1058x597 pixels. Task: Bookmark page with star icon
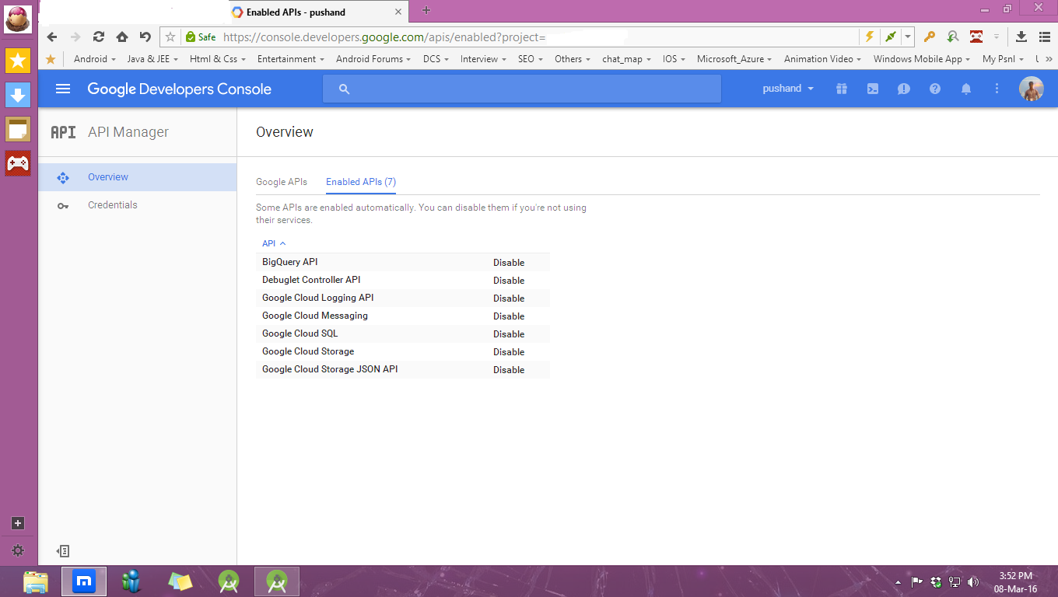click(x=170, y=37)
